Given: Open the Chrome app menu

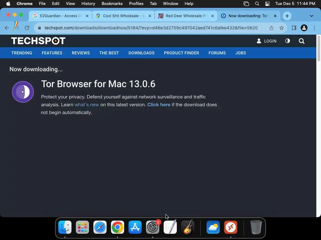Looking at the screenshot, I should click(24, 4).
